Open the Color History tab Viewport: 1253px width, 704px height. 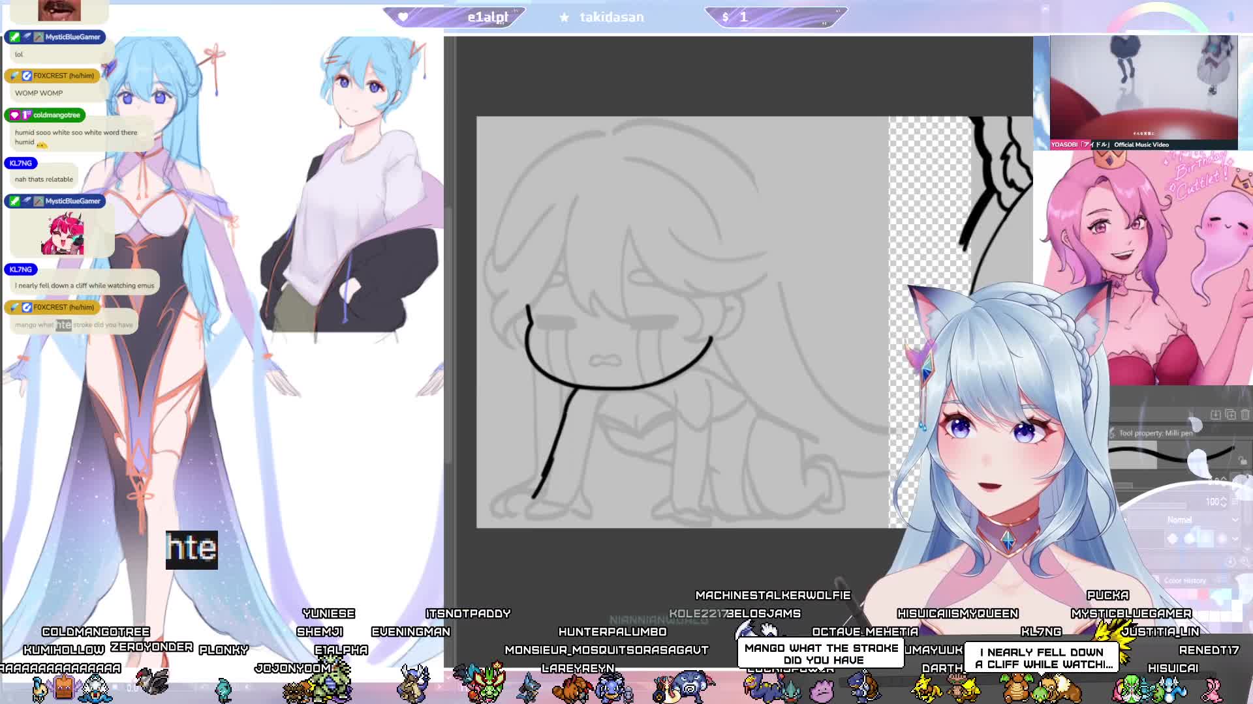(1184, 580)
